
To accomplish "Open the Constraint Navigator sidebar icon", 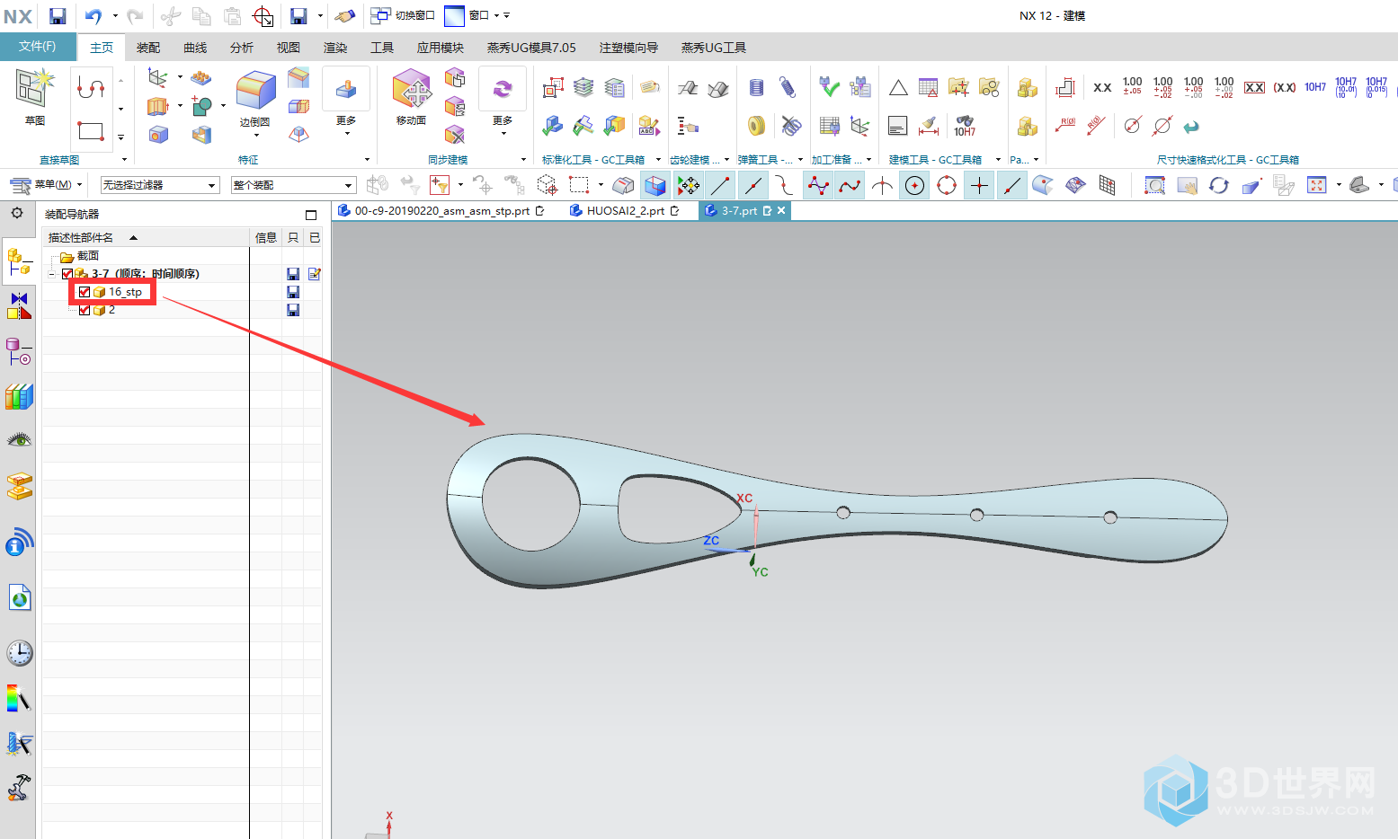I will [19, 306].
